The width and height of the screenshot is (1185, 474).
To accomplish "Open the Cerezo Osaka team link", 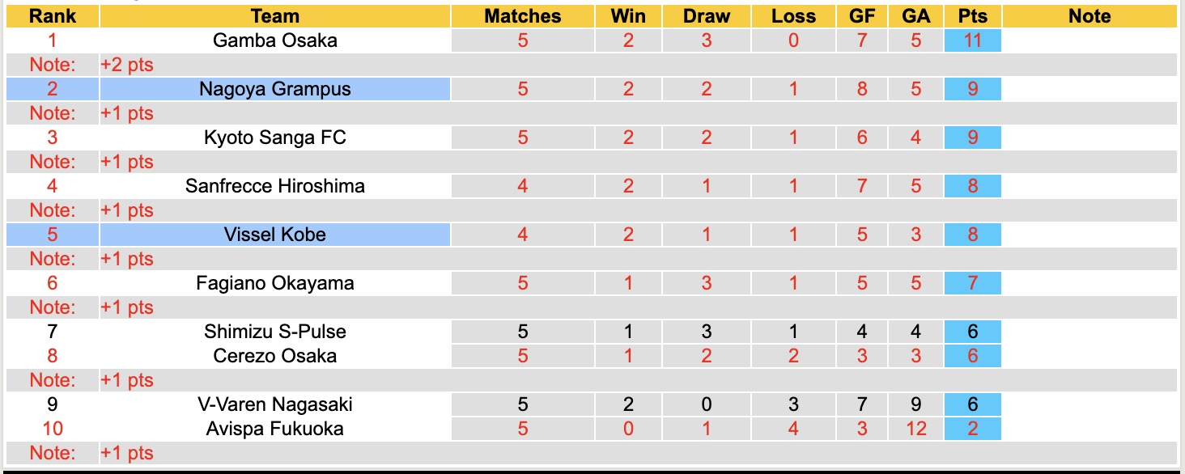I will (275, 356).
